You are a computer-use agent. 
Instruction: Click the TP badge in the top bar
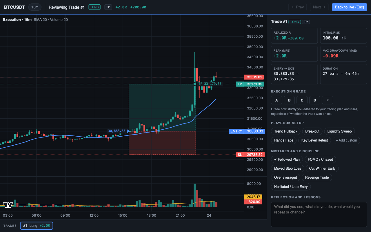tap(108, 7)
